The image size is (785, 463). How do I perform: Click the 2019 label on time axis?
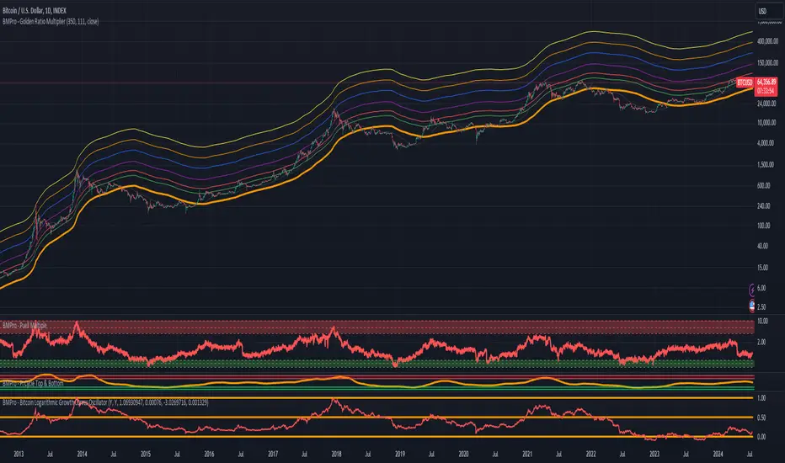pyautogui.click(x=400, y=454)
